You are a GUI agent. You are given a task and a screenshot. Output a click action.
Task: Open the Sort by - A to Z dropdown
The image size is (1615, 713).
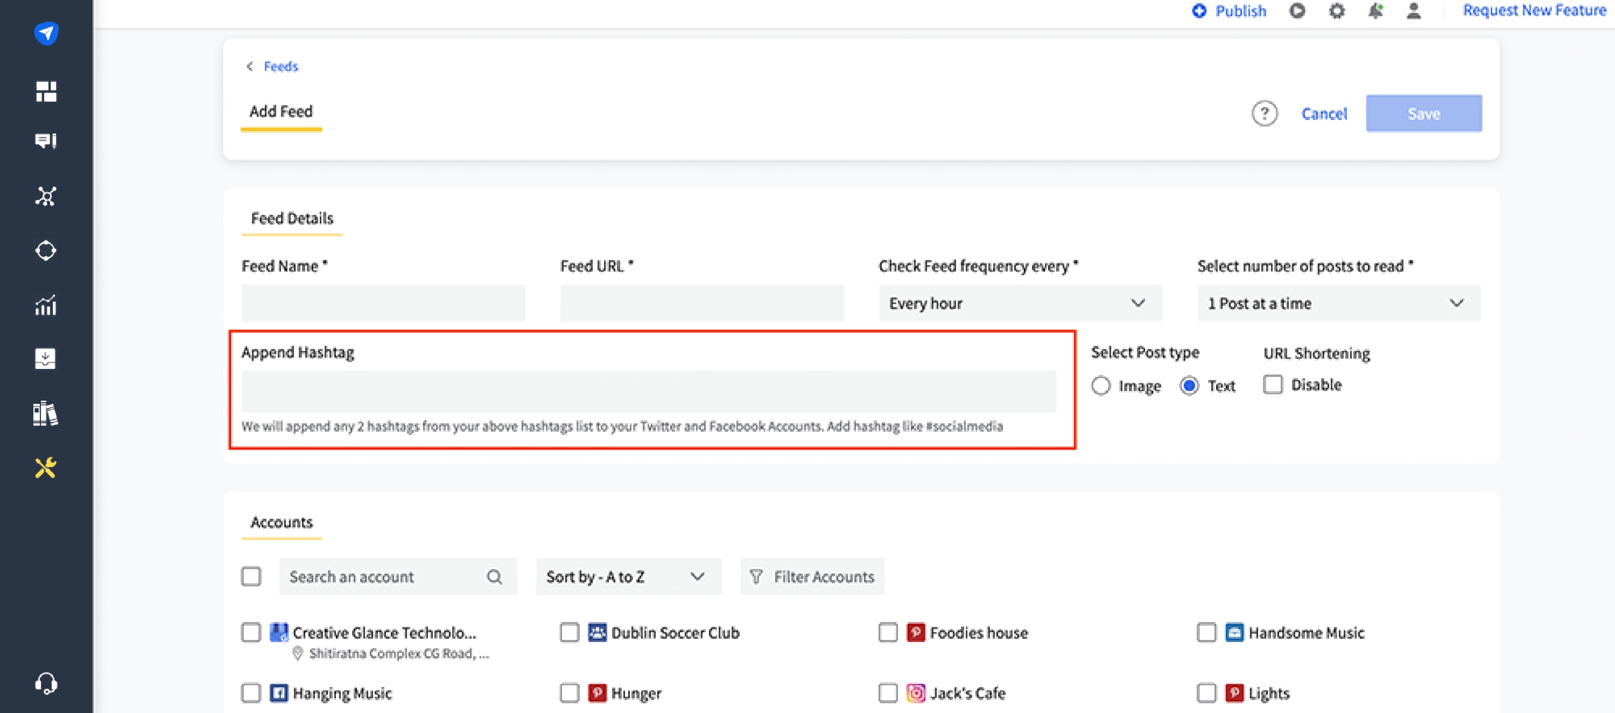click(628, 576)
